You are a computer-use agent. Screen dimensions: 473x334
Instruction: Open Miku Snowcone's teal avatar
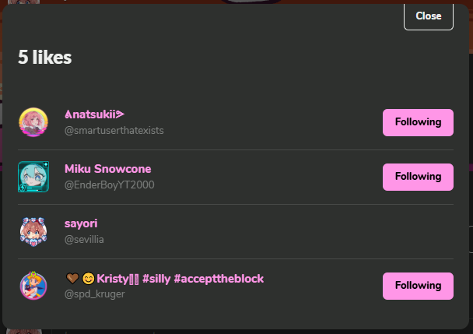(33, 177)
